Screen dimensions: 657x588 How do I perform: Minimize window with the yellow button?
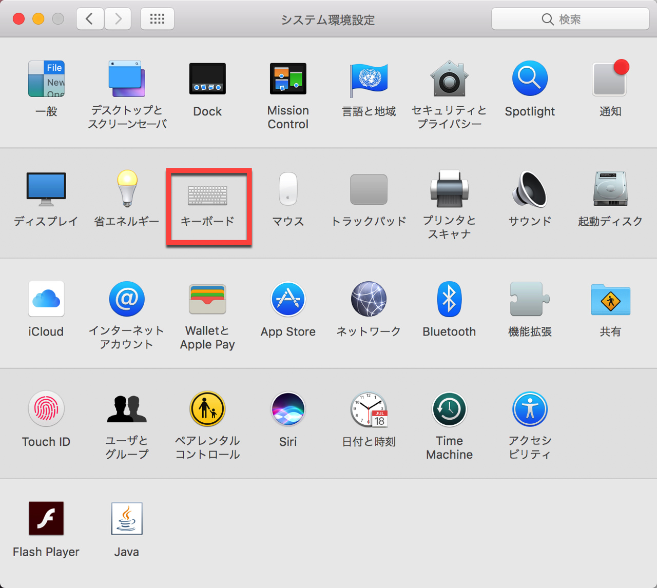tap(38, 19)
